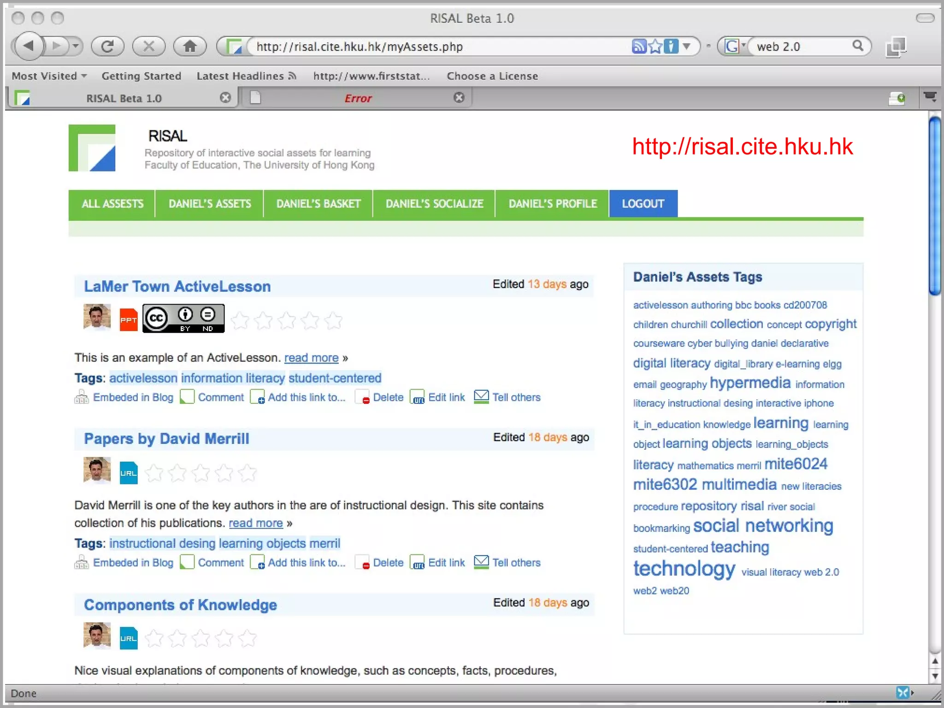Click the fifth rating star for LaMer Town ActiveLesson

pyautogui.click(x=333, y=320)
